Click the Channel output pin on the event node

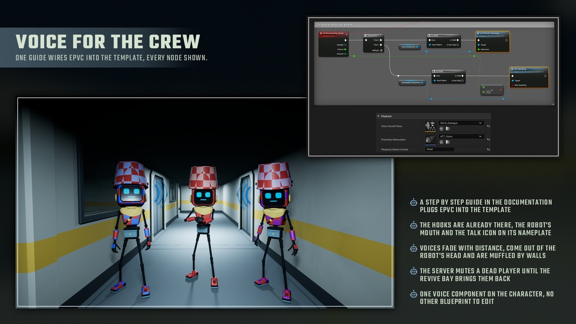(345, 54)
